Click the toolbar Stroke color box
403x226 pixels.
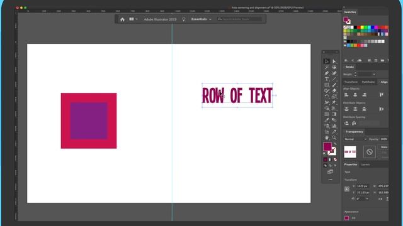click(333, 153)
